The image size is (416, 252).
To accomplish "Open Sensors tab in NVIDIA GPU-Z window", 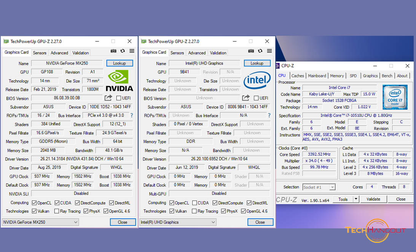I will coord(40,53).
